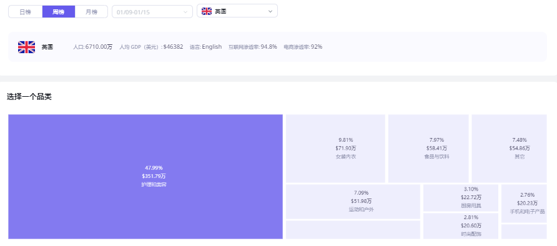Click the 电商渗透率 92% statistic

(303, 47)
